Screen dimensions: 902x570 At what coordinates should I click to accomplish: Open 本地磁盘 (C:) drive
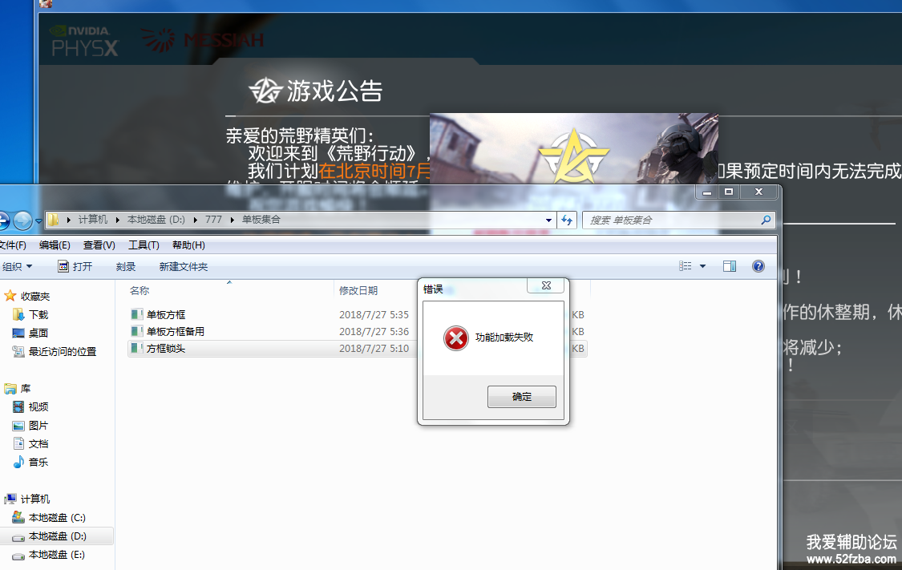[x=57, y=518]
